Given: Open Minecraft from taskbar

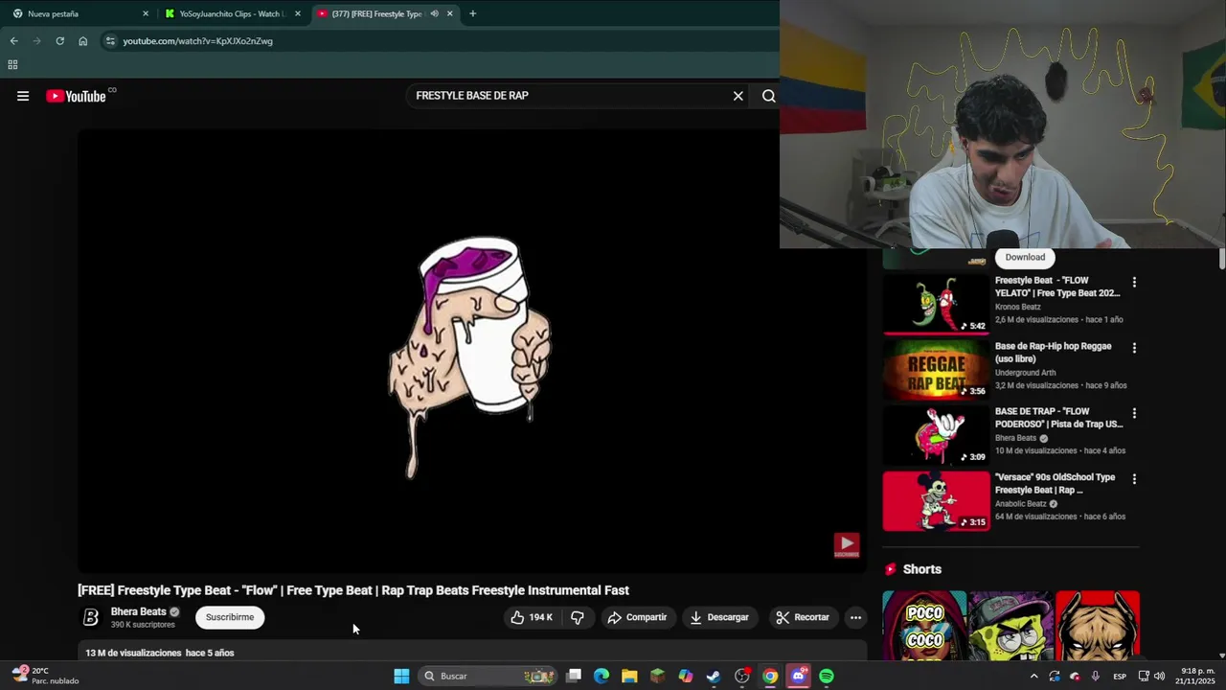Looking at the screenshot, I should click(657, 676).
